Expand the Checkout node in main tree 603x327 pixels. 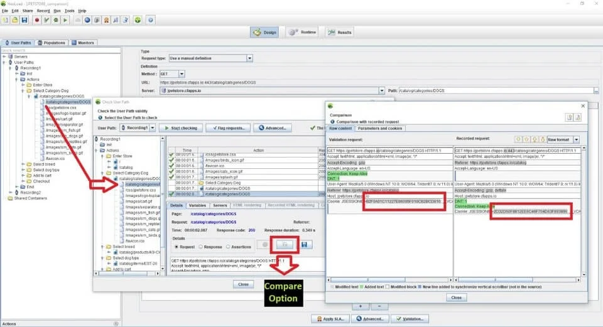[x=23, y=181]
